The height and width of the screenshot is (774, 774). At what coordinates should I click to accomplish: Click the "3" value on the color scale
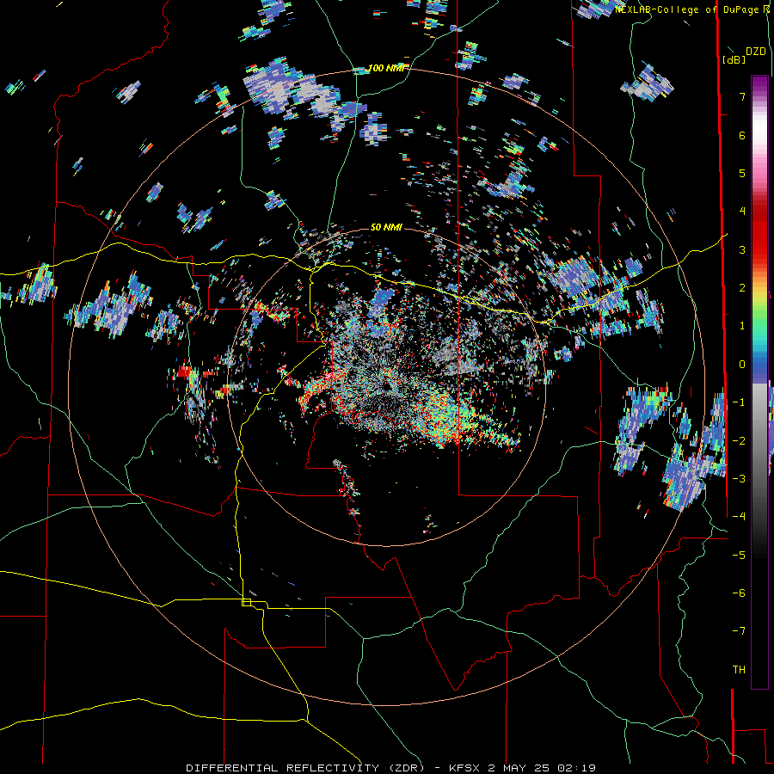pos(742,249)
